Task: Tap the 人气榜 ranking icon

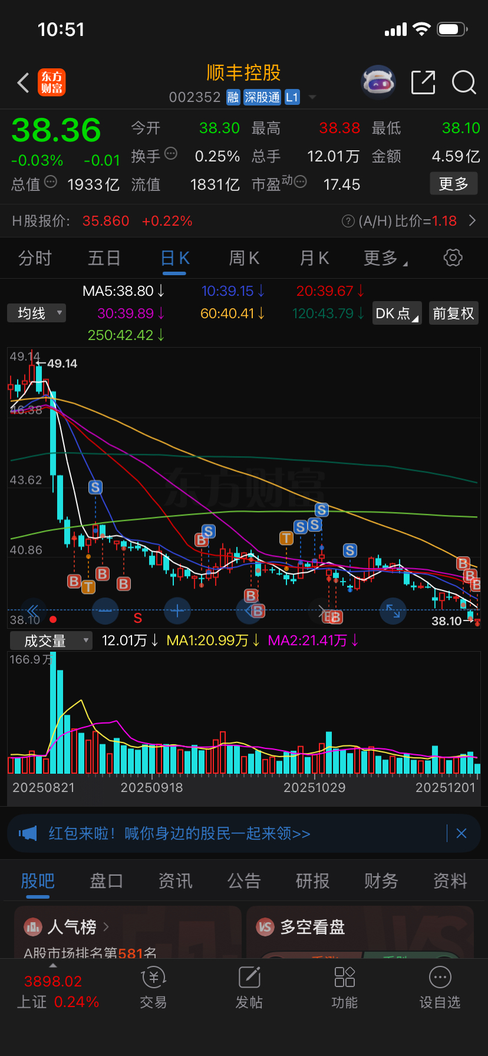Action: [32, 927]
